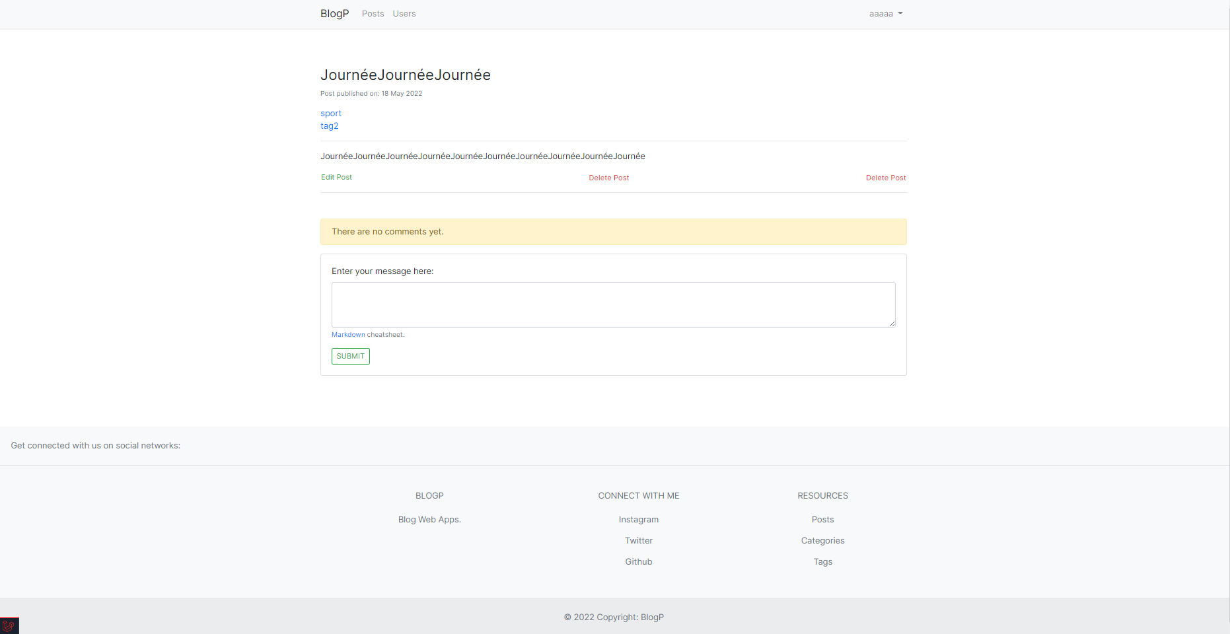
Task: Open Posts under Resources
Action: pyautogui.click(x=822, y=519)
